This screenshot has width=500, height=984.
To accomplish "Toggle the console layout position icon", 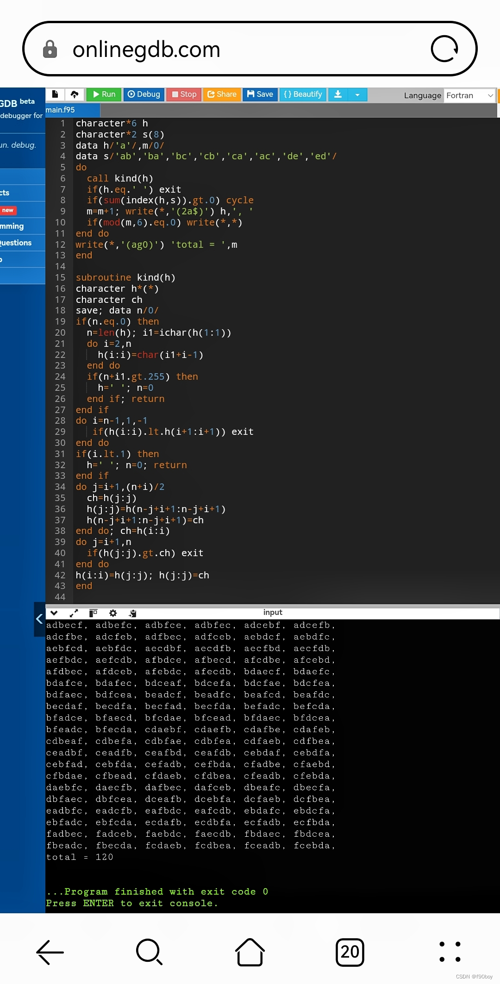I will tap(93, 613).
